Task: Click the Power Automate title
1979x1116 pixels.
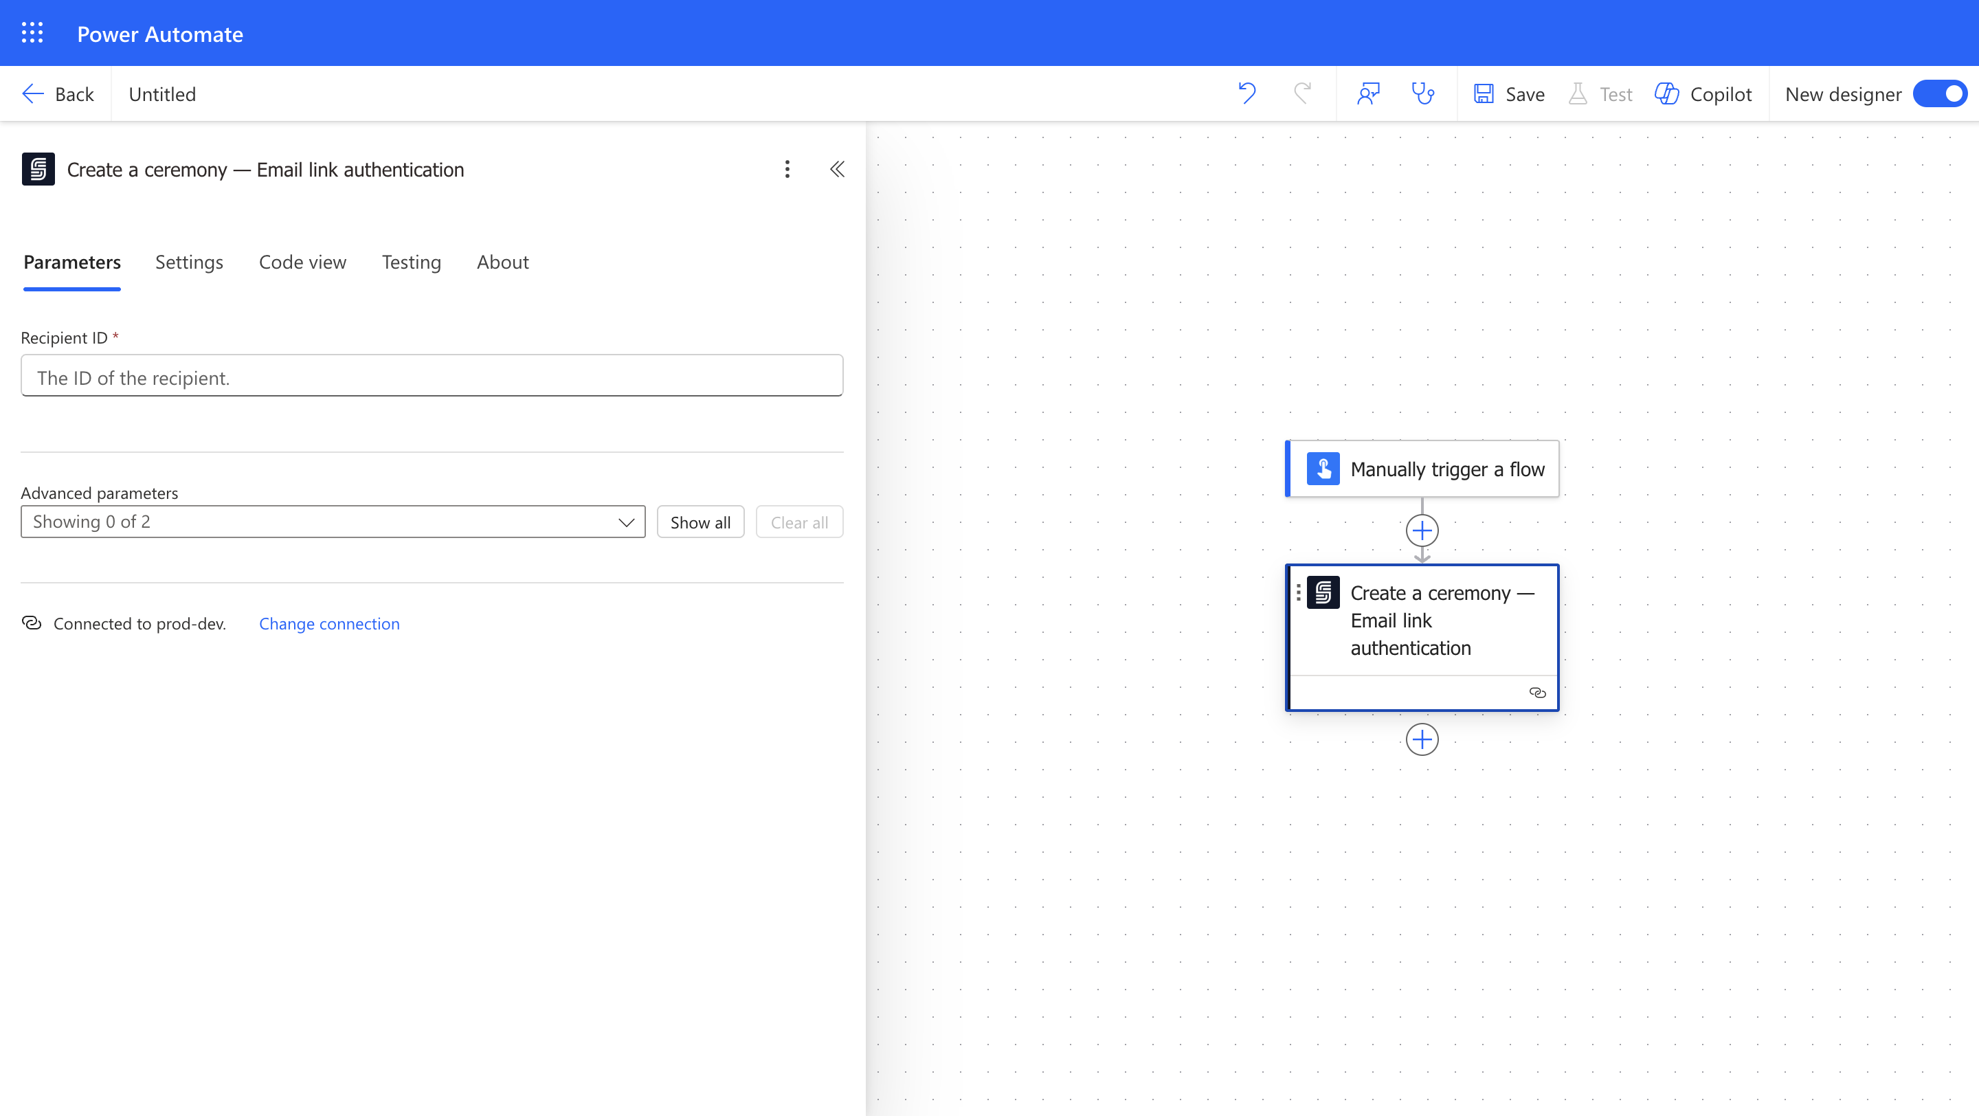Action: (x=160, y=34)
